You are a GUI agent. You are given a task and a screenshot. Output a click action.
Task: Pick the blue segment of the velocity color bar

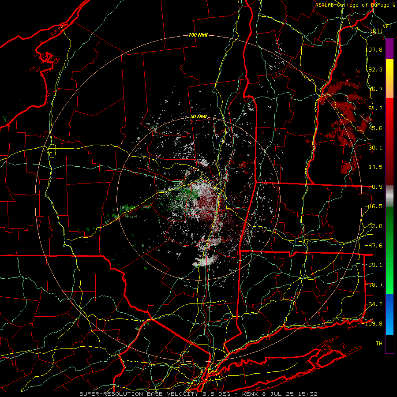pos(390,315)
